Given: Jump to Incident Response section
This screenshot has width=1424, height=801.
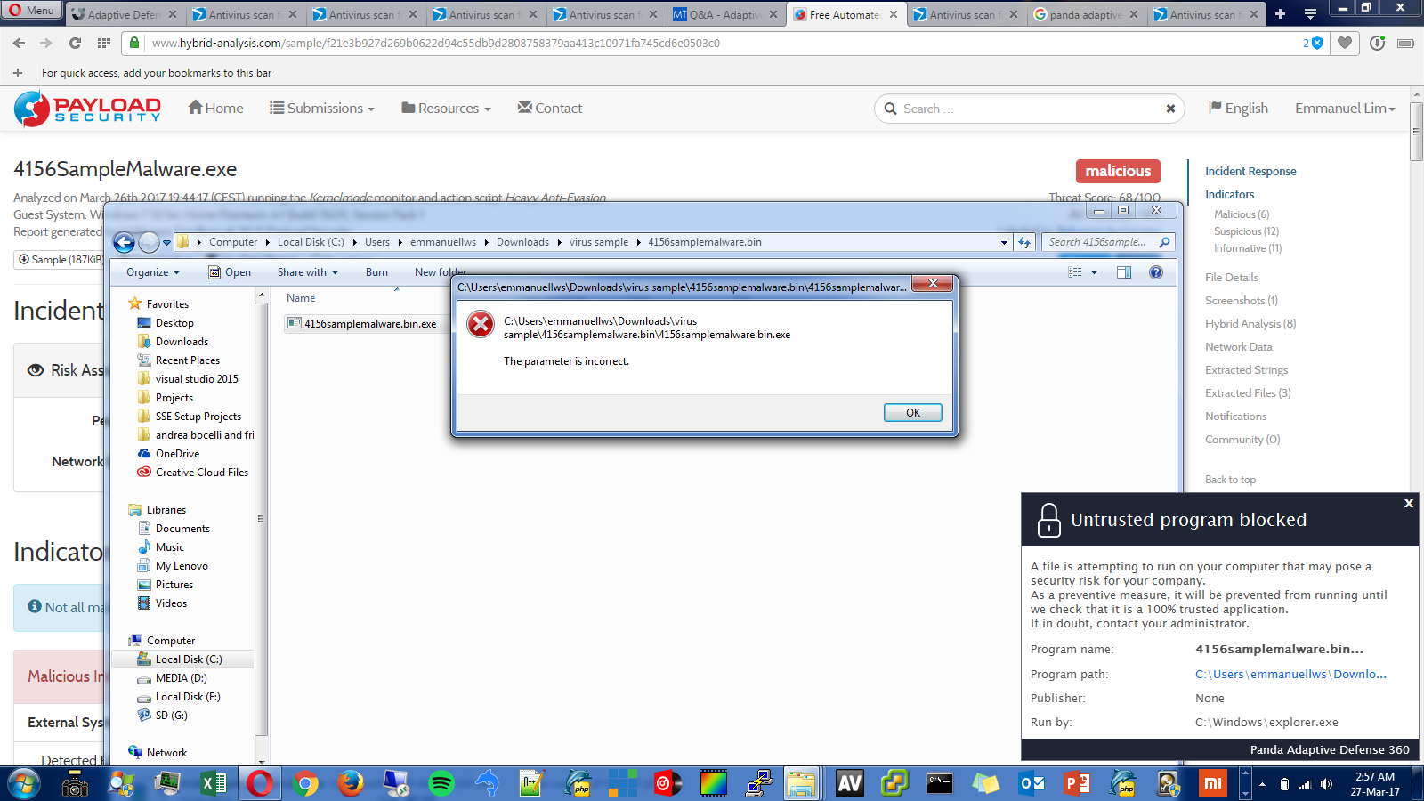Looking at the screenshot, I should point(1250,171).
